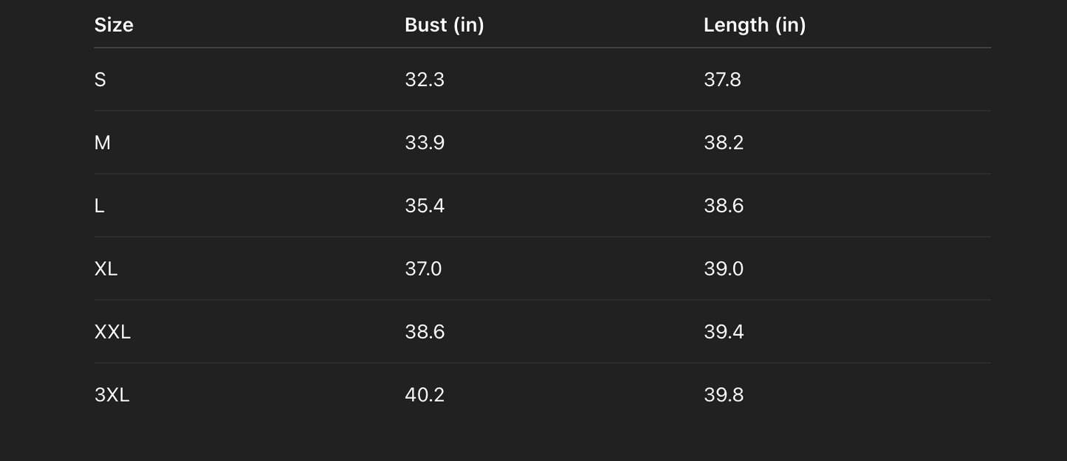The height and width of the screenshot is (461, 1067).
Task: Click bust value 40.2 for size 3XL
Action: (424, 395)
